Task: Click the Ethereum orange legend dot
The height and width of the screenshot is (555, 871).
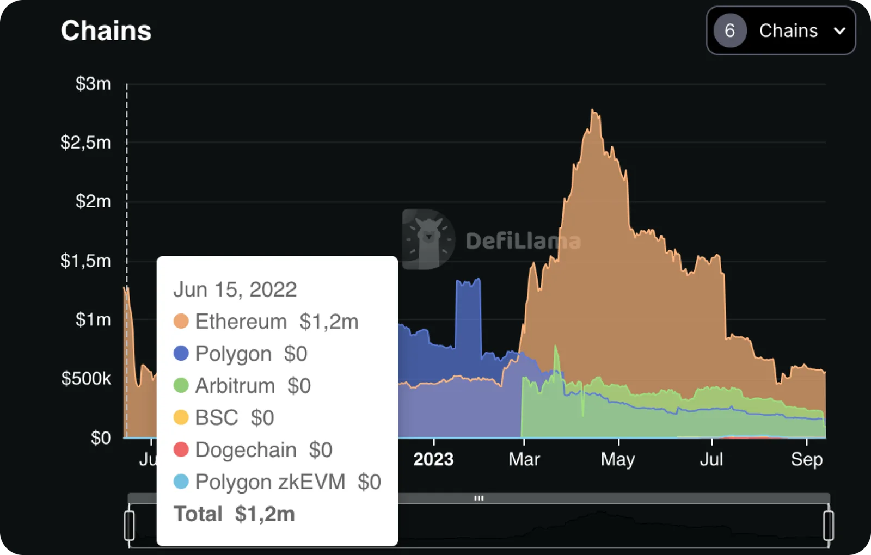Action: pyautogui.click(x=181, y=321)
